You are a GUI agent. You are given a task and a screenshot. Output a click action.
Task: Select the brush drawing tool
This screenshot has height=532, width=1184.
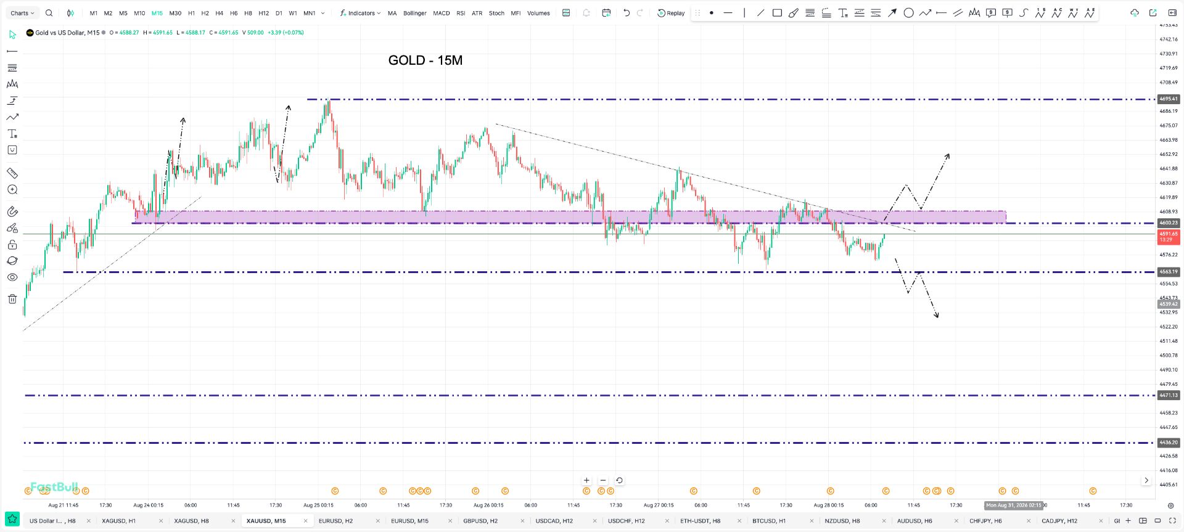click(x=794, y=13)
